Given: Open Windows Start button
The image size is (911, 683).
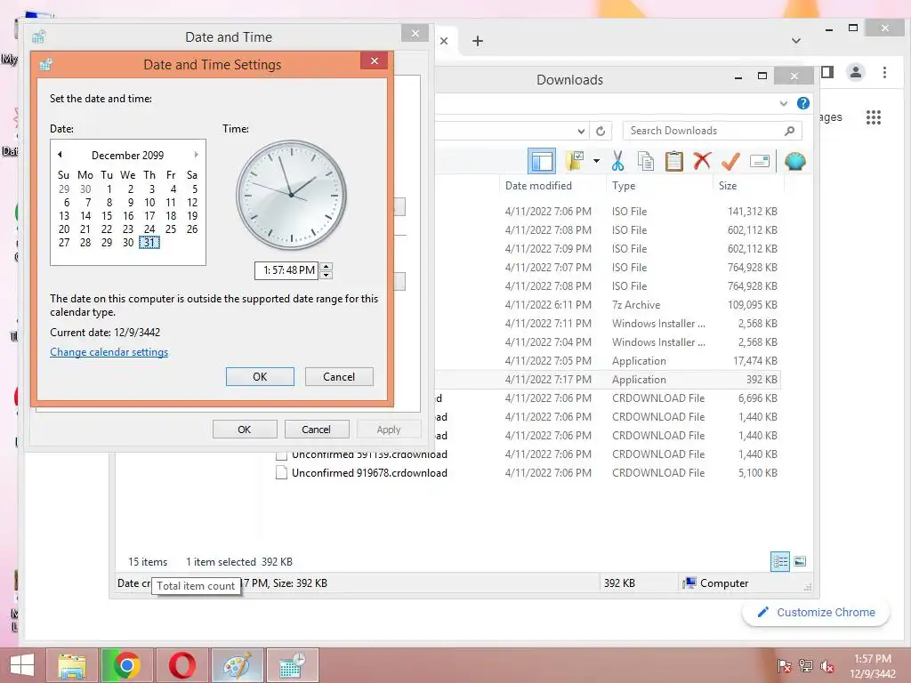Looking at the screenshot, I should point(22,665).
